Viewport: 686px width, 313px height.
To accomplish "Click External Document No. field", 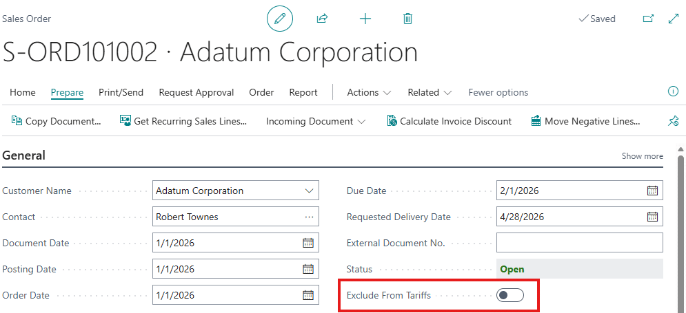I will point(579,243).
